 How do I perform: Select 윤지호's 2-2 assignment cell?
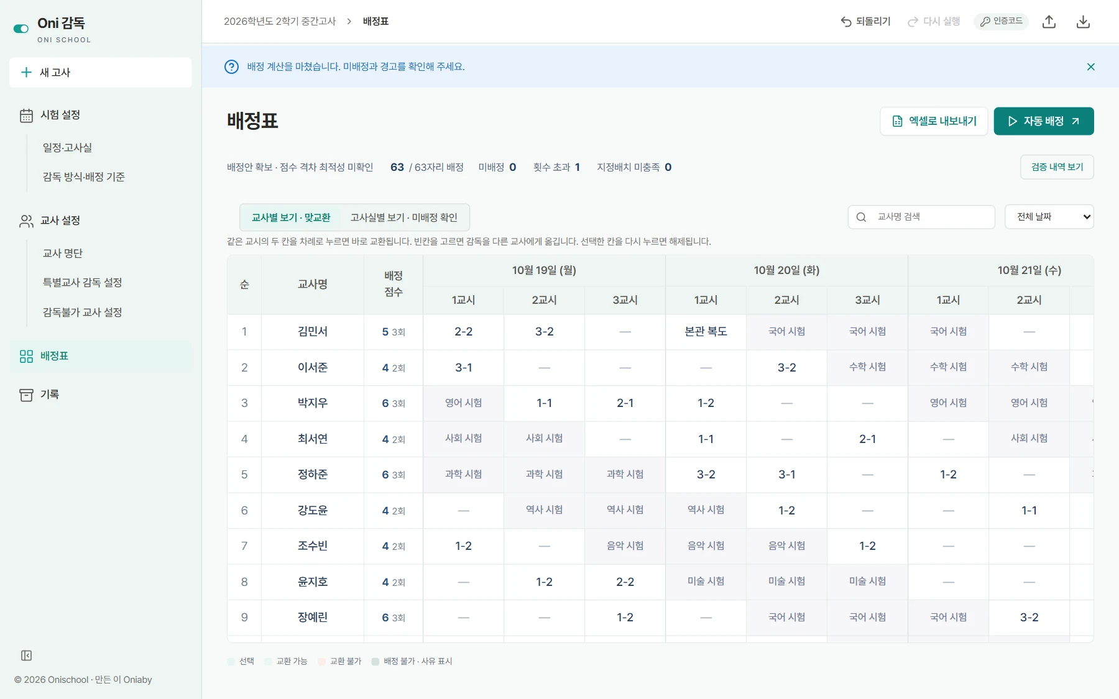tap(625, 582)
